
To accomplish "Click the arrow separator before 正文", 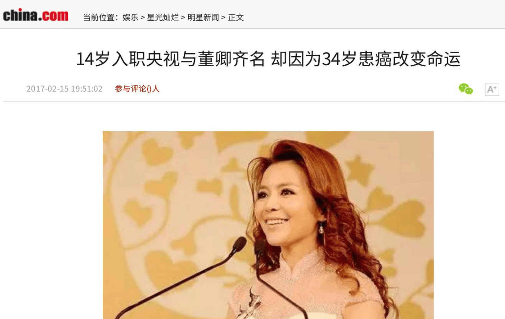I will point(224,17).
